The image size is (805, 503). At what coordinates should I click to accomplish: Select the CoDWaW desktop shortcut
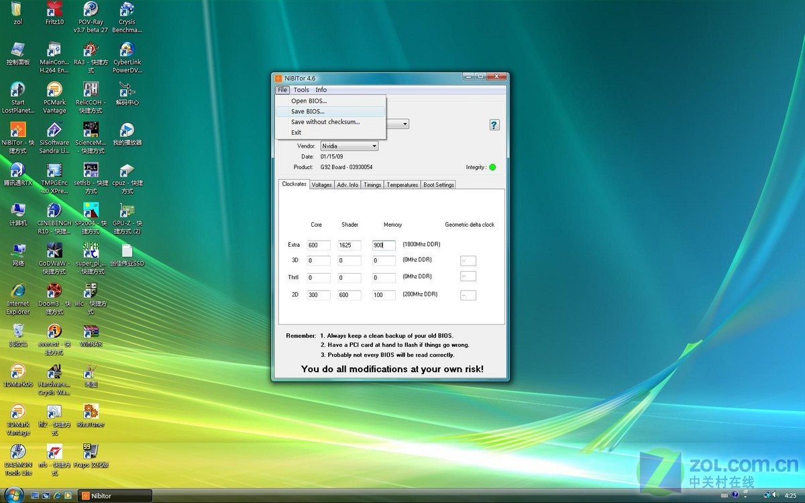(x=54, y=259)
